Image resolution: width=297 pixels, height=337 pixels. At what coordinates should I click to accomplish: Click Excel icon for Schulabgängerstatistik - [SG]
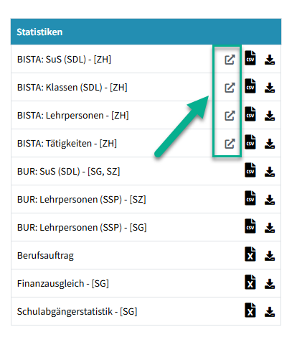(x=250, y=310)
